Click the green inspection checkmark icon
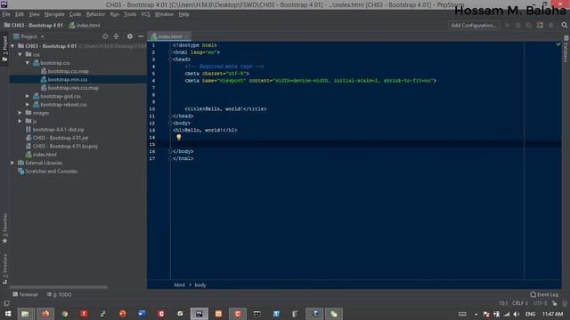This screenshot has width=570, height=320. point(558,44)
